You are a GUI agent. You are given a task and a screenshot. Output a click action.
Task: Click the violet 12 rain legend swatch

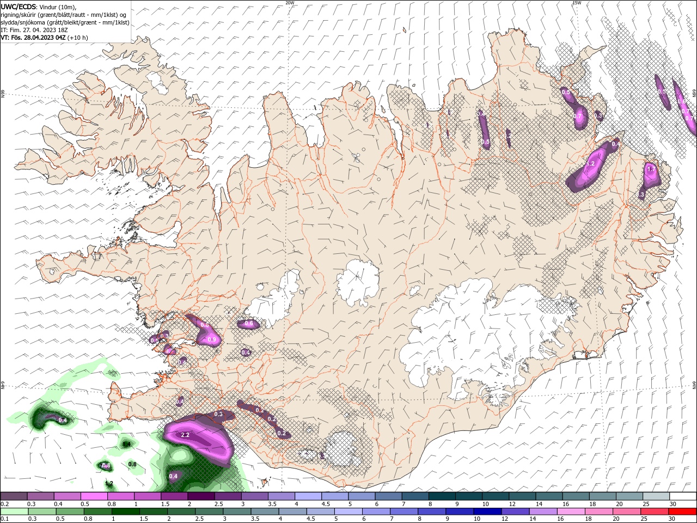point(516,512)
